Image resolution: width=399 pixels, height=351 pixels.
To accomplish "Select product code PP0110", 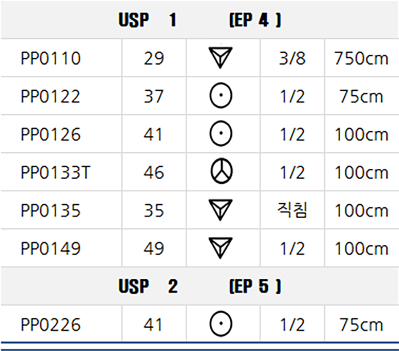I will pyautogui.click(x=51, y=58).
